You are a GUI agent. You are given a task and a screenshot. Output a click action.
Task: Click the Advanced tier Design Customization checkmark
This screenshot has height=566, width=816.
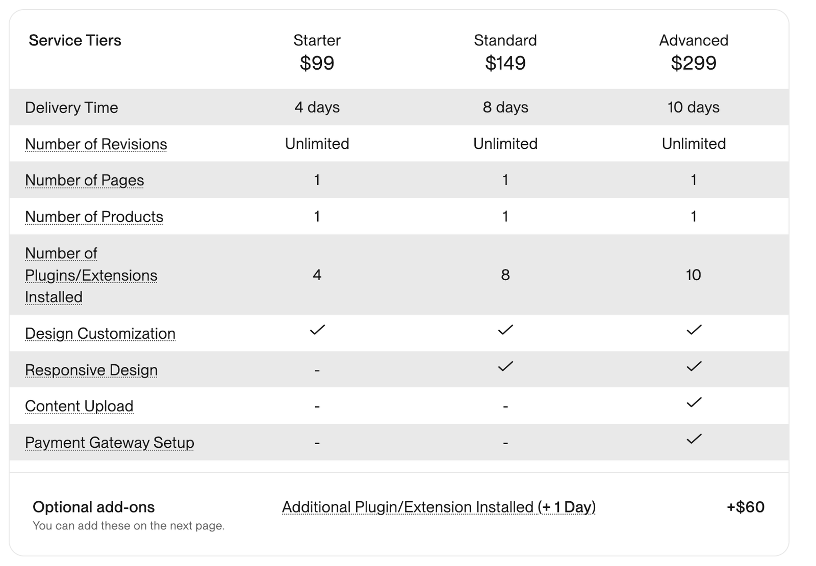694,330
